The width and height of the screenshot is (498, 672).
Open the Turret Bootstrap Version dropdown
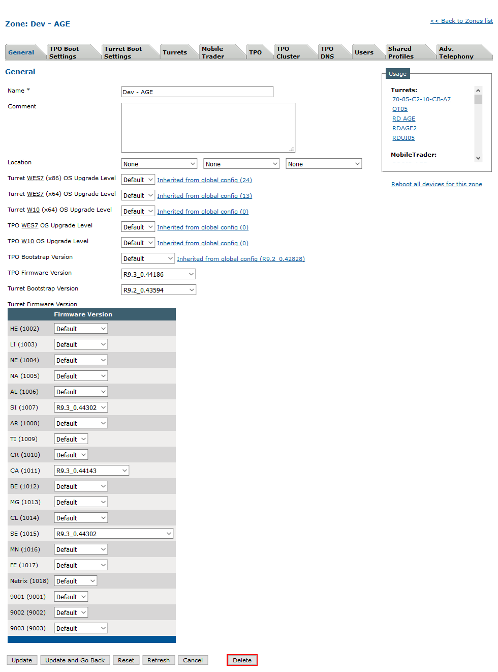159,290
